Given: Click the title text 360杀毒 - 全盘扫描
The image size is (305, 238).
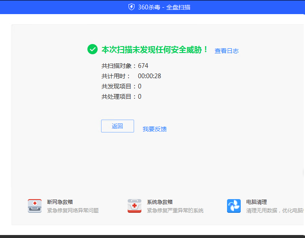Looking at the screenshot, I should 164,7.
